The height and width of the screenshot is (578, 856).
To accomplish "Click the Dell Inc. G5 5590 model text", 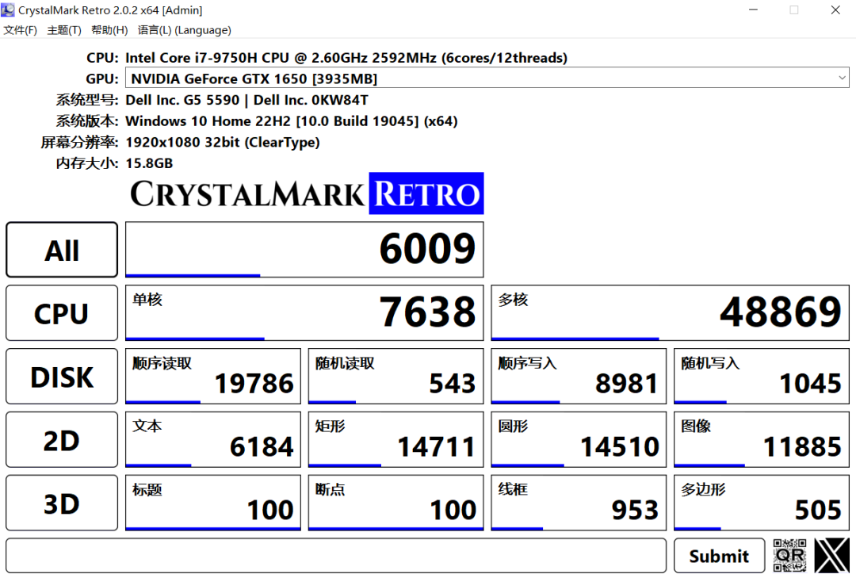I will [246, 100].
